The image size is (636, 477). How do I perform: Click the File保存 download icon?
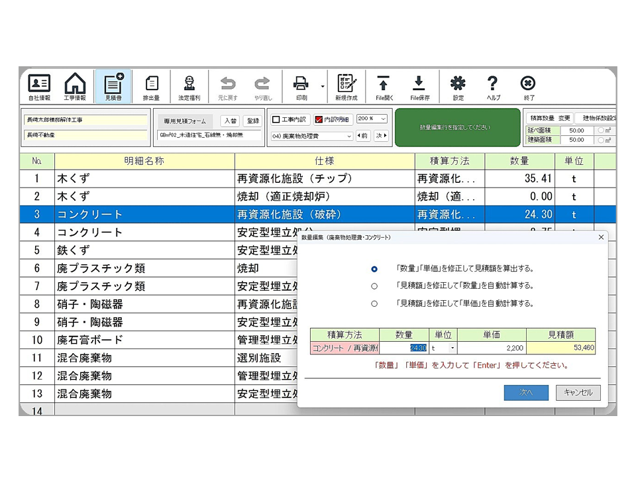tap(419, 87)
